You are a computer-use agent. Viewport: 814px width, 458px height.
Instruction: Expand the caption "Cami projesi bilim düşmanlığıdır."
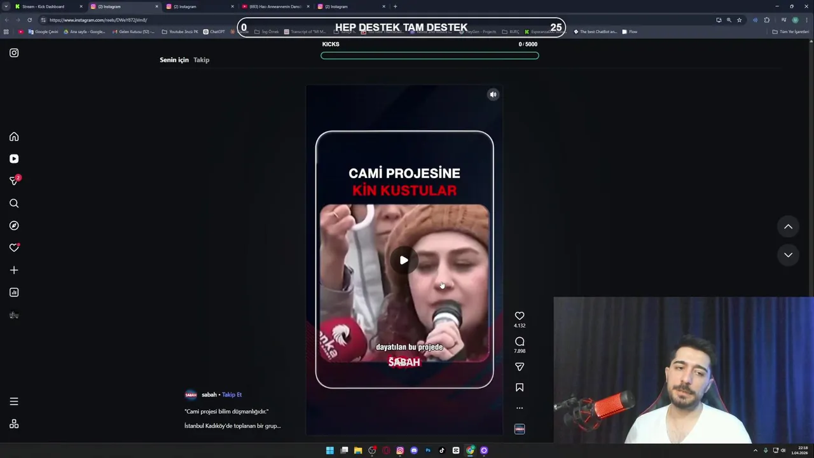[x=226, y=412]
